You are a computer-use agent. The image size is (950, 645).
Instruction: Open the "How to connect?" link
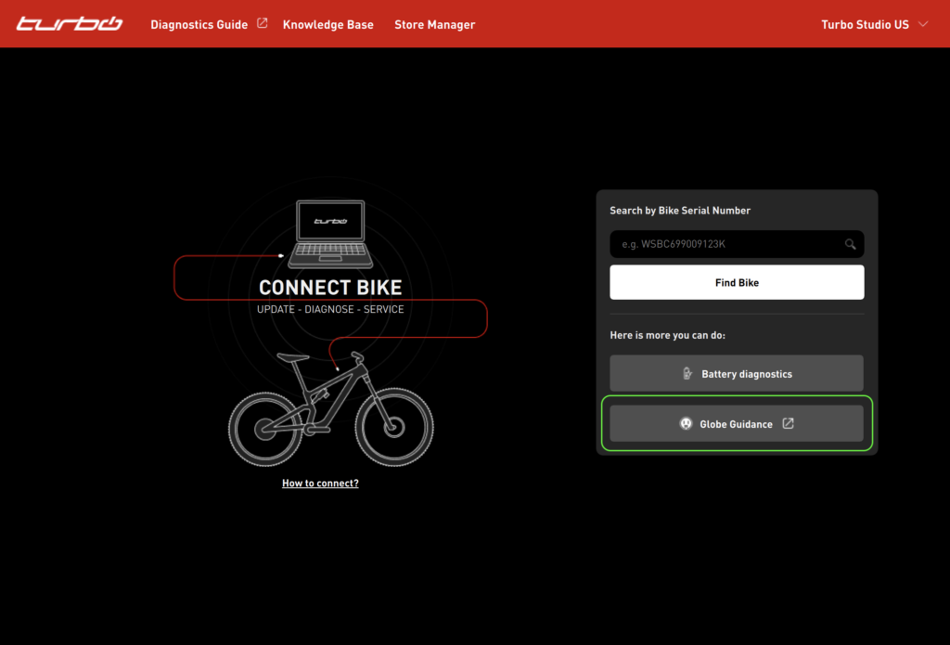coord(320,484)
